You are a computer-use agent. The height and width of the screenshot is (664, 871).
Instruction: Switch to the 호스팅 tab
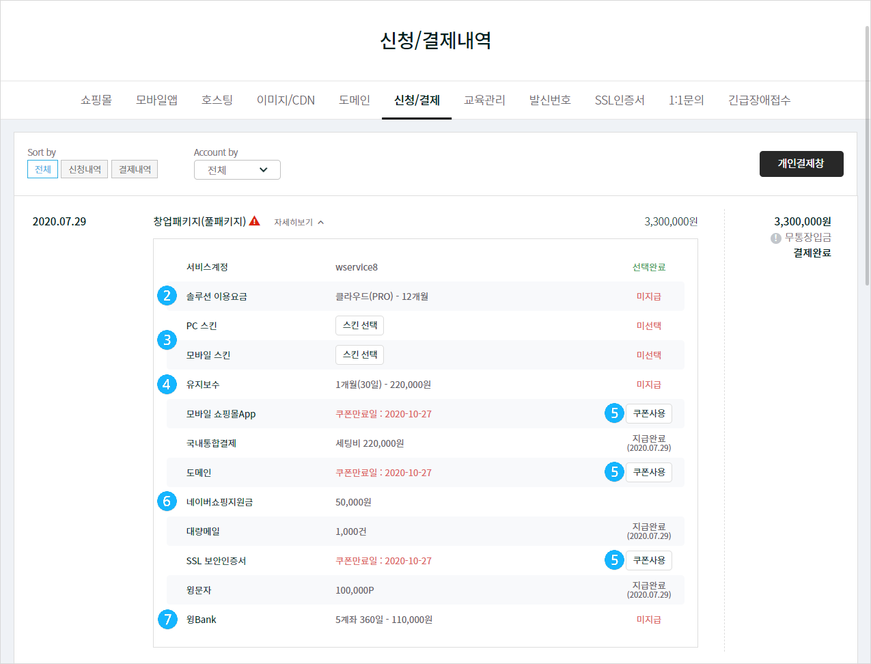(217, 100)
